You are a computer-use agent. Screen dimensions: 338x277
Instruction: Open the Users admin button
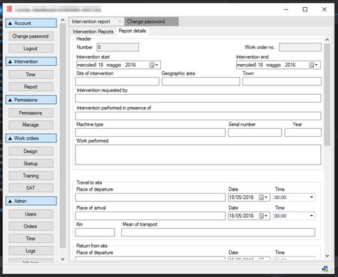(x=31, y=214)
